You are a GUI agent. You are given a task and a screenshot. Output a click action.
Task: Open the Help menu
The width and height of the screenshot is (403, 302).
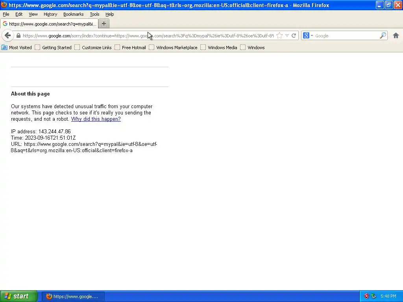pos(109,15)
